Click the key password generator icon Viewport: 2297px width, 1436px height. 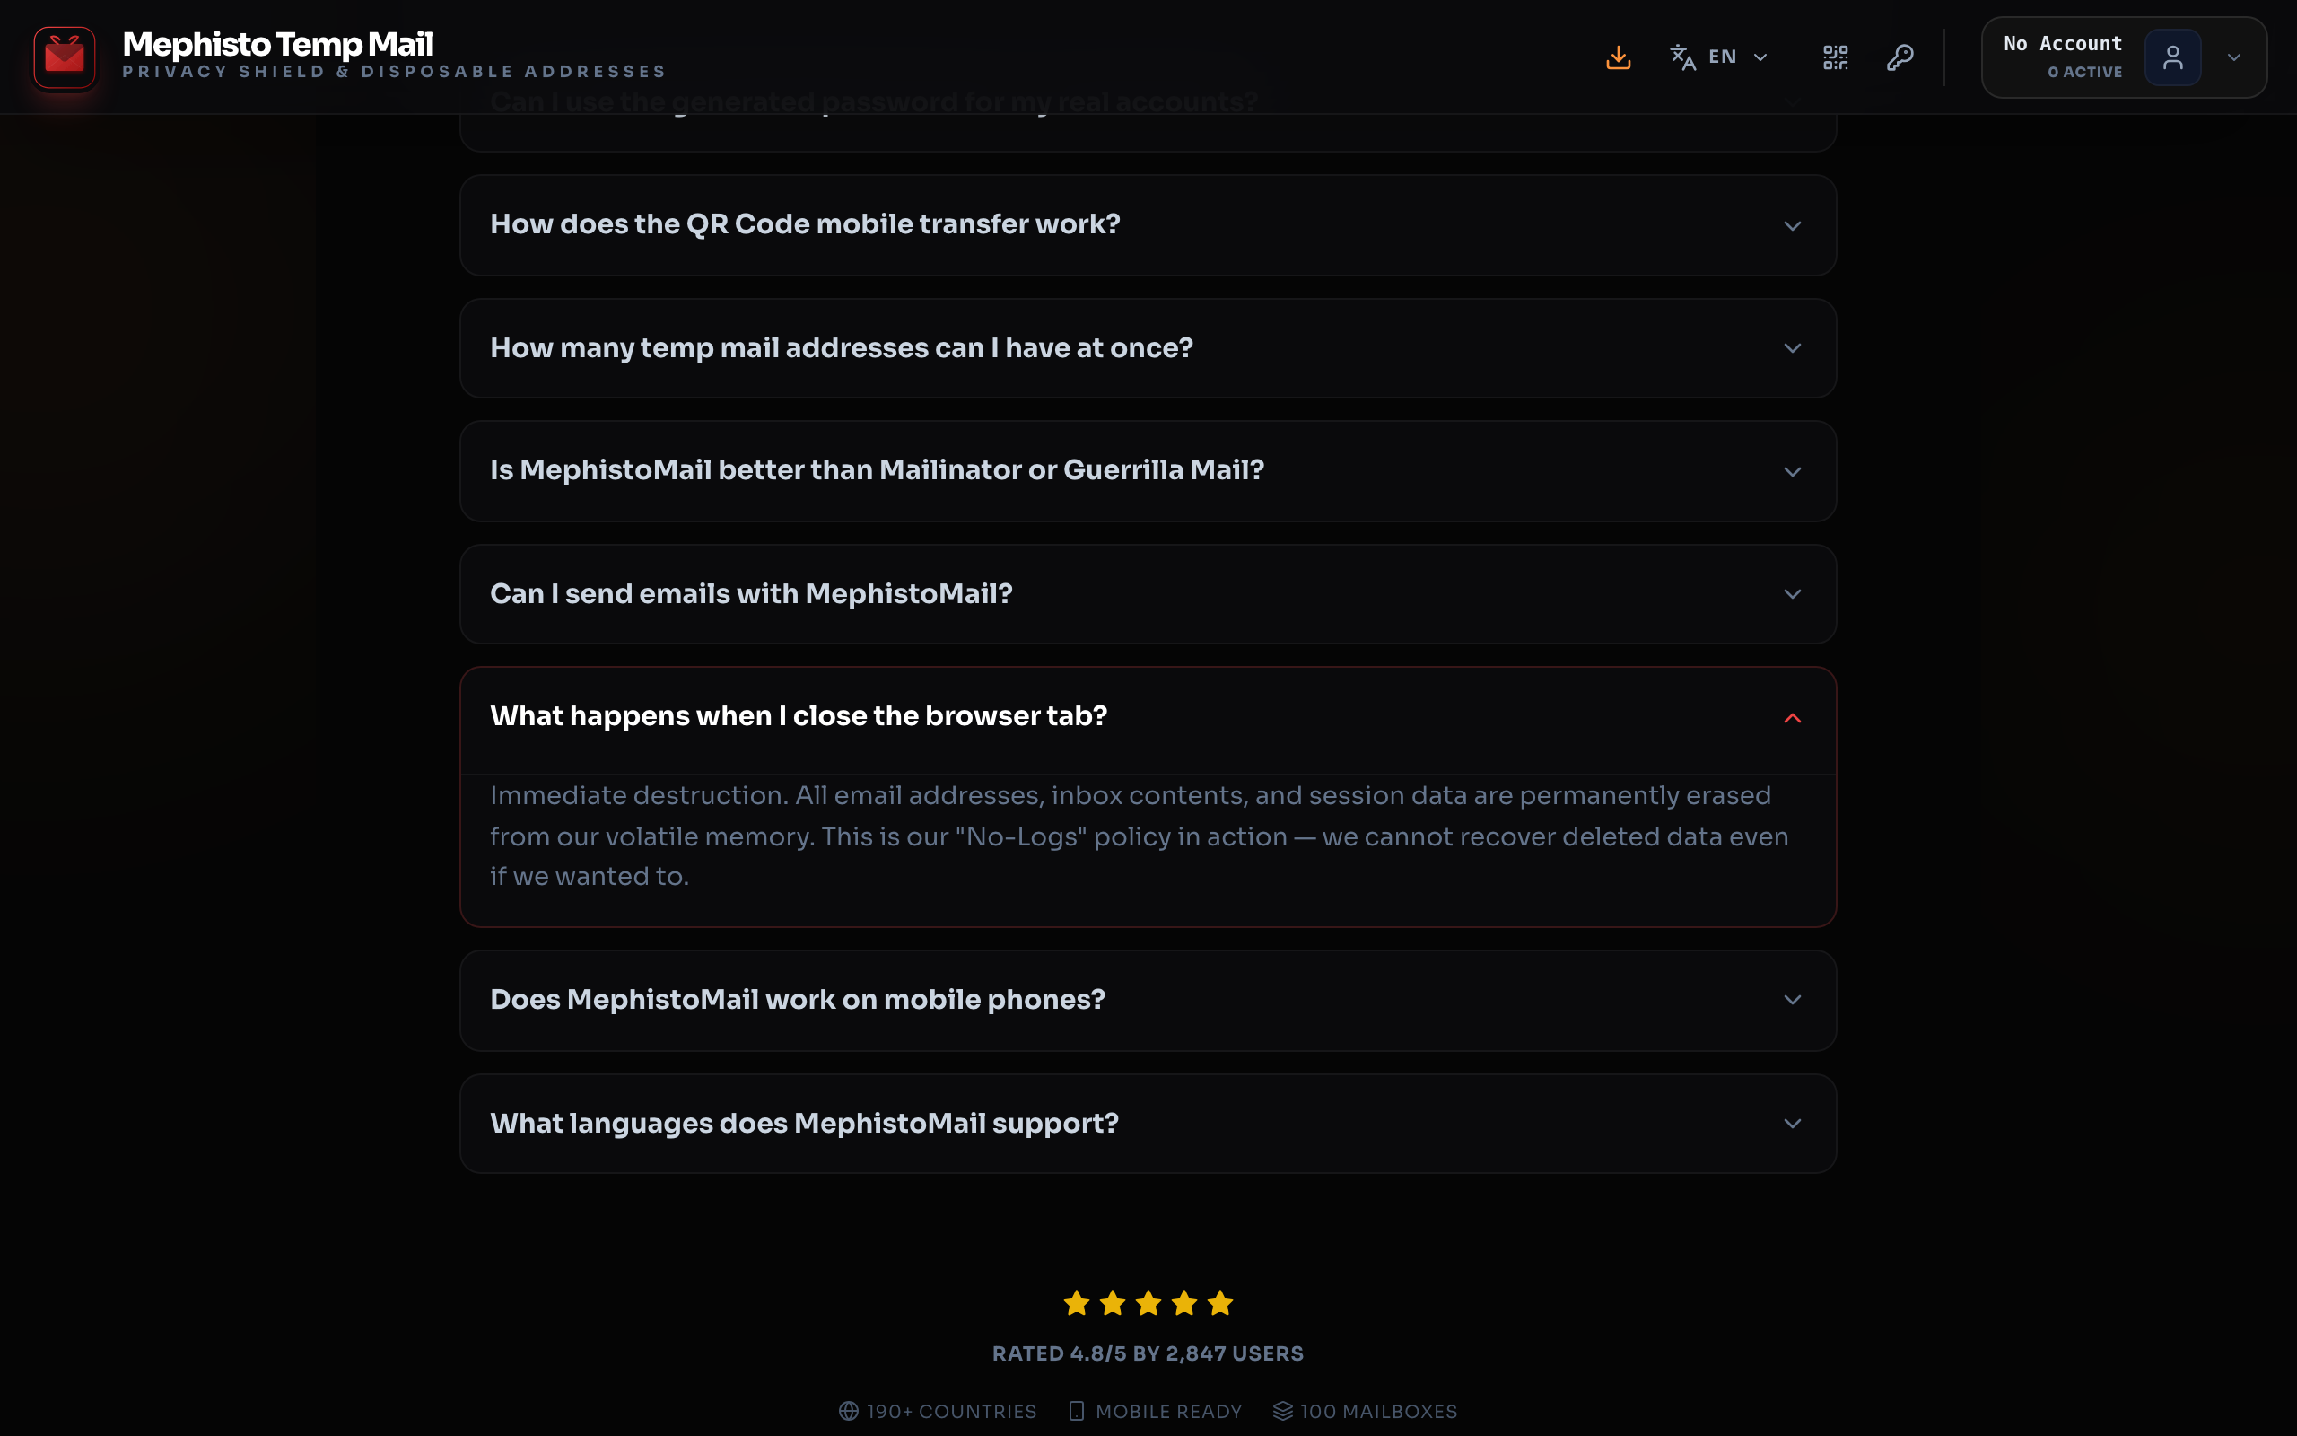pos(1900,57)
